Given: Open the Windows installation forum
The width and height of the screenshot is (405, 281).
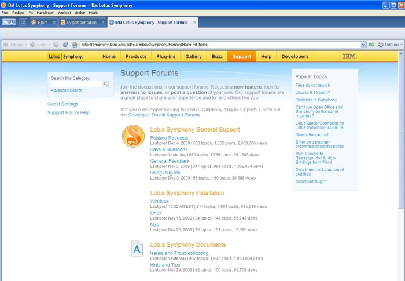Looking at the screenshot, I should [x=159, y=201].
